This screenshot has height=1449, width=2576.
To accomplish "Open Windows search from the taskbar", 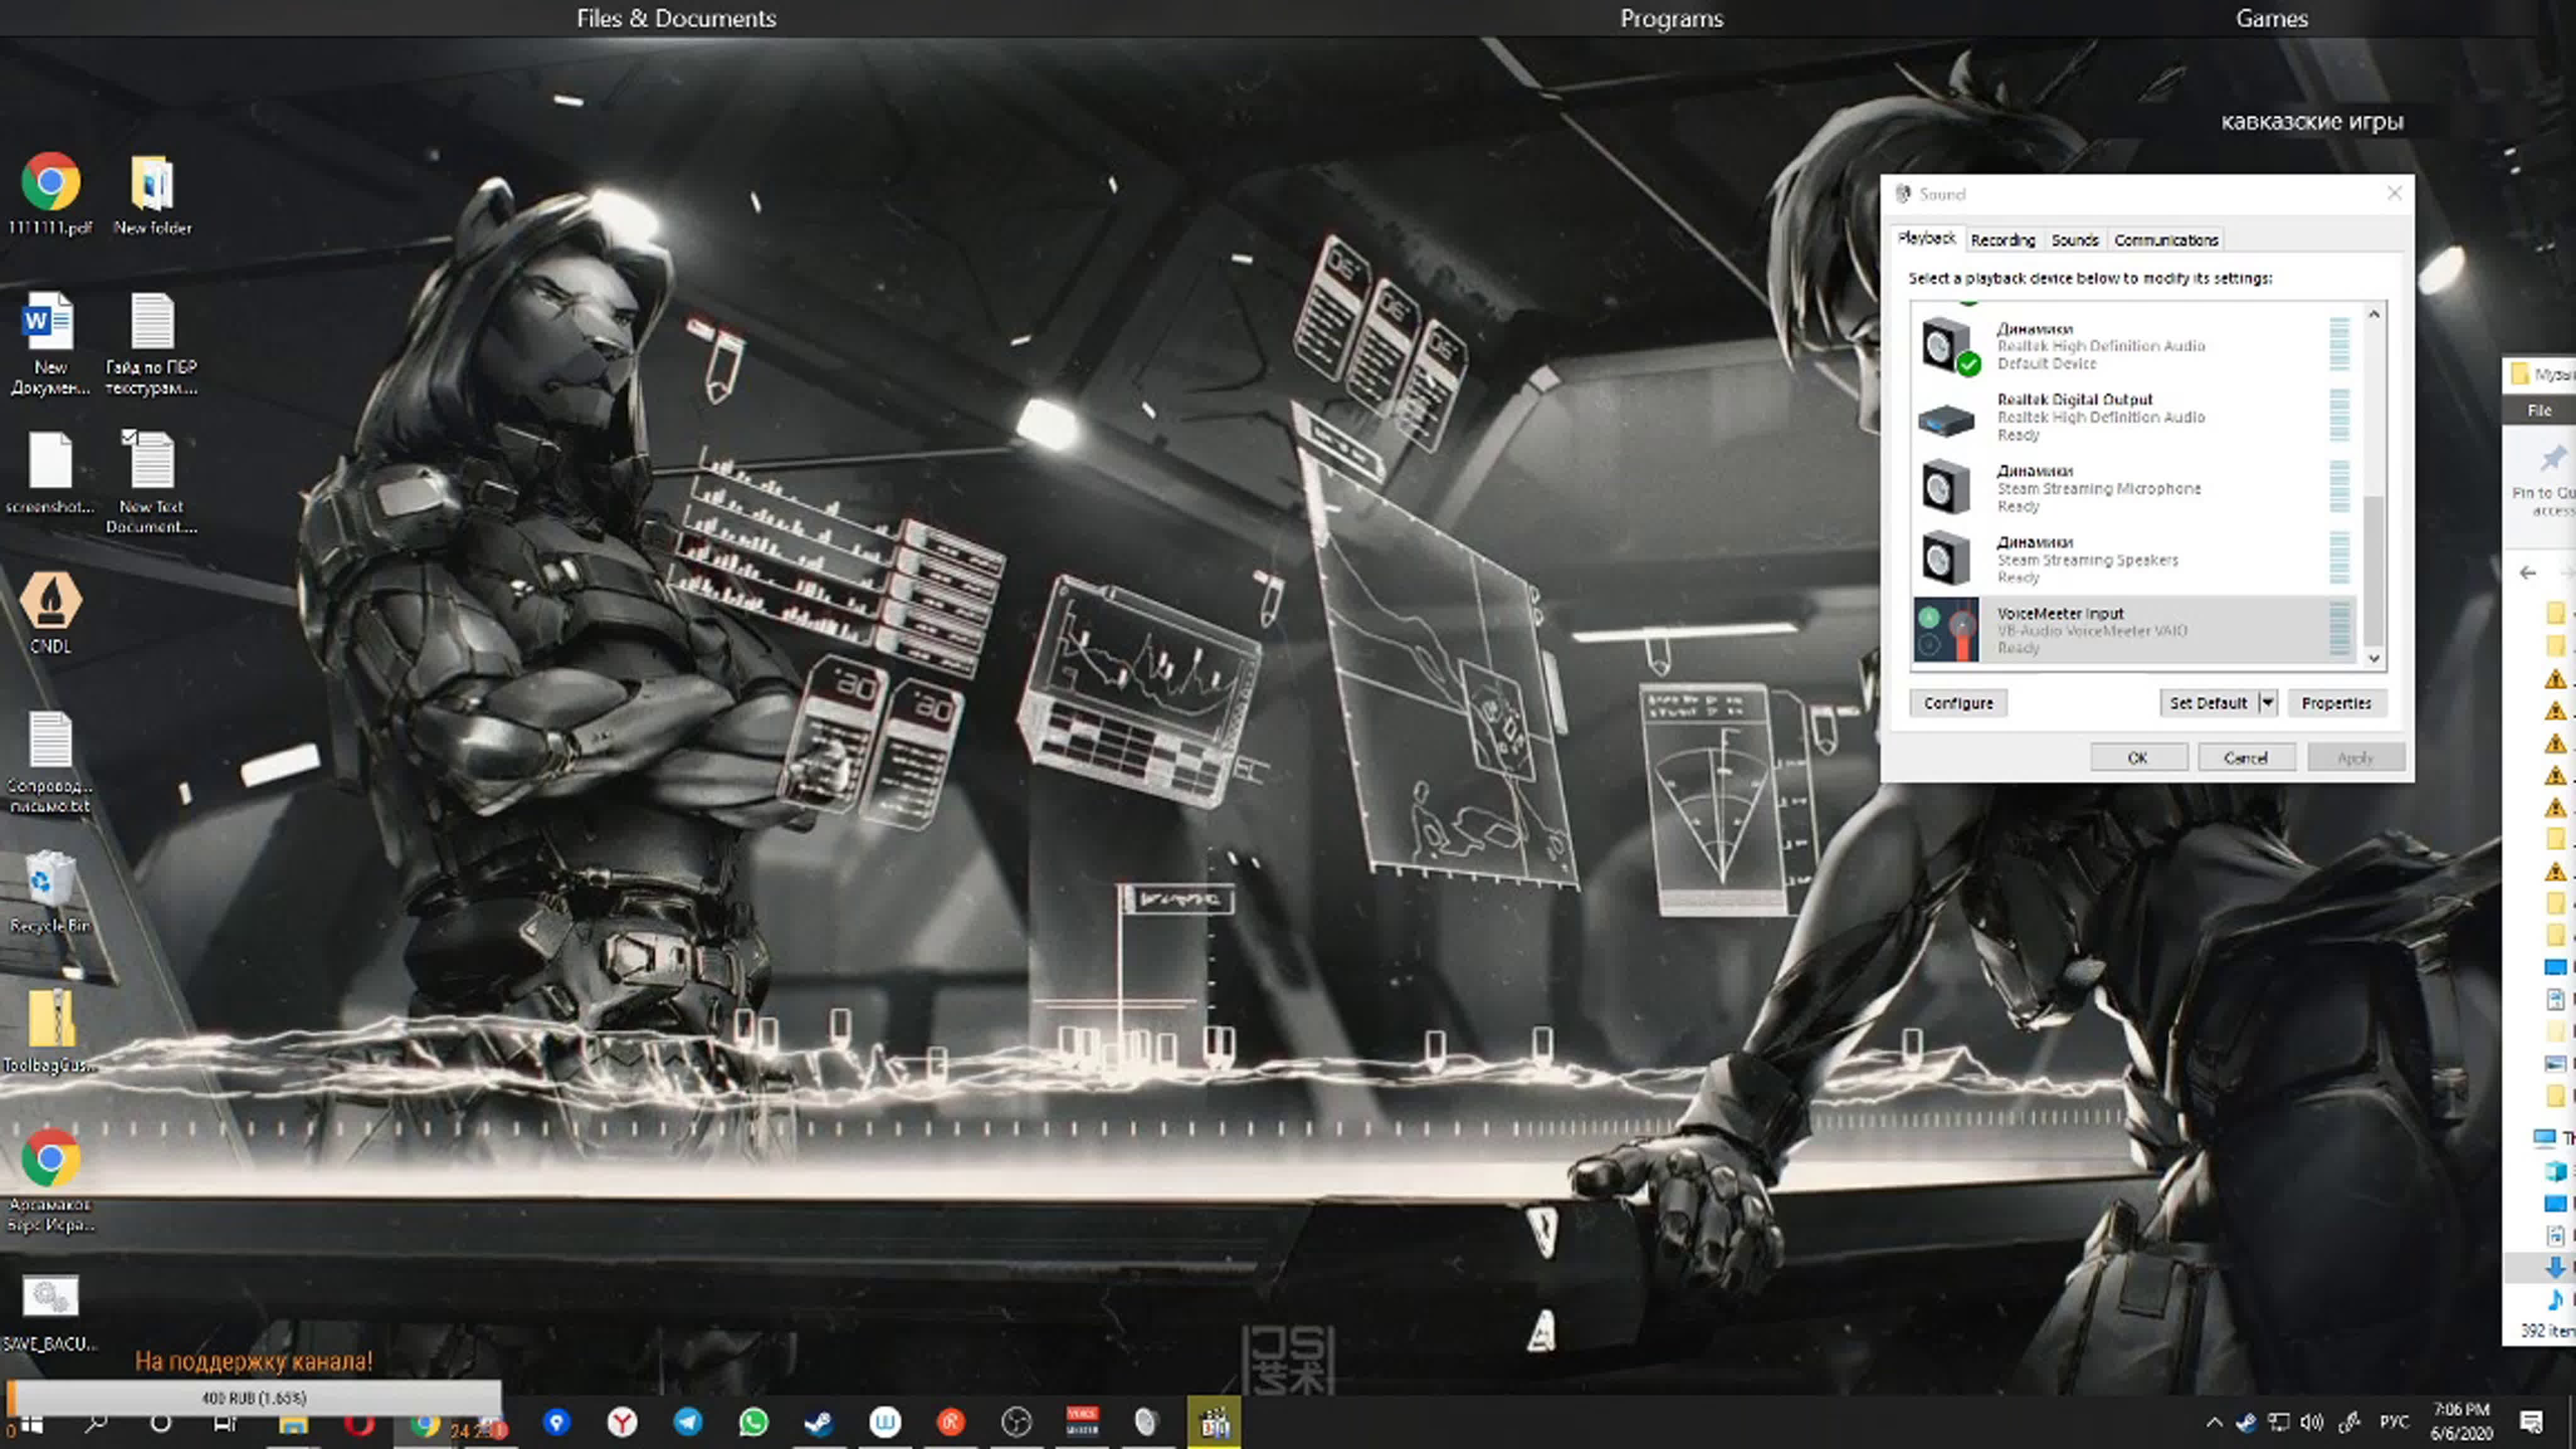I will 96,1423.
